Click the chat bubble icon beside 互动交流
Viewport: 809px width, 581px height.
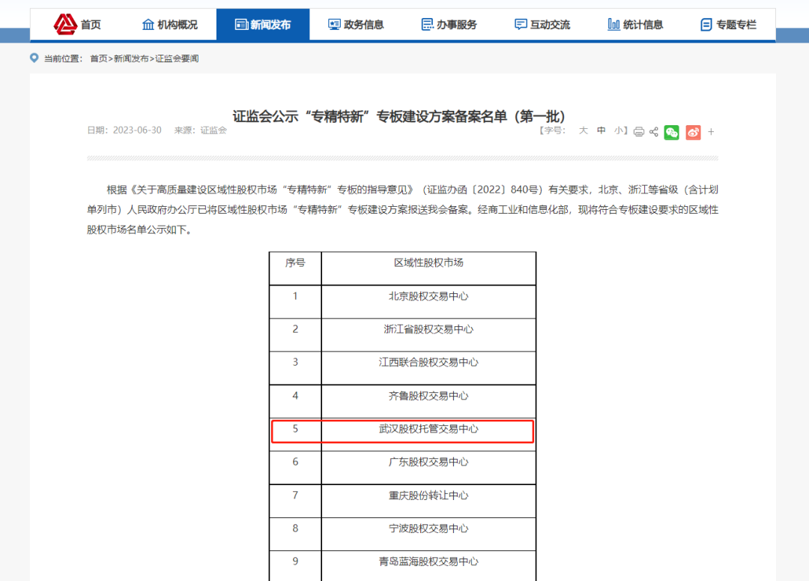(521, 24)
